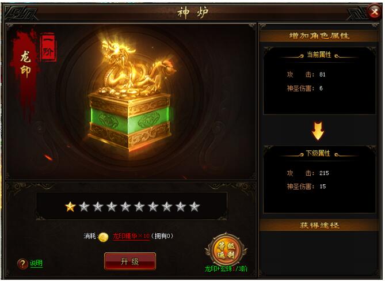385x281 pixels.
Task: Click the yellow downward arrow icon
Action: pyautogui.click(x=318, y=131)
